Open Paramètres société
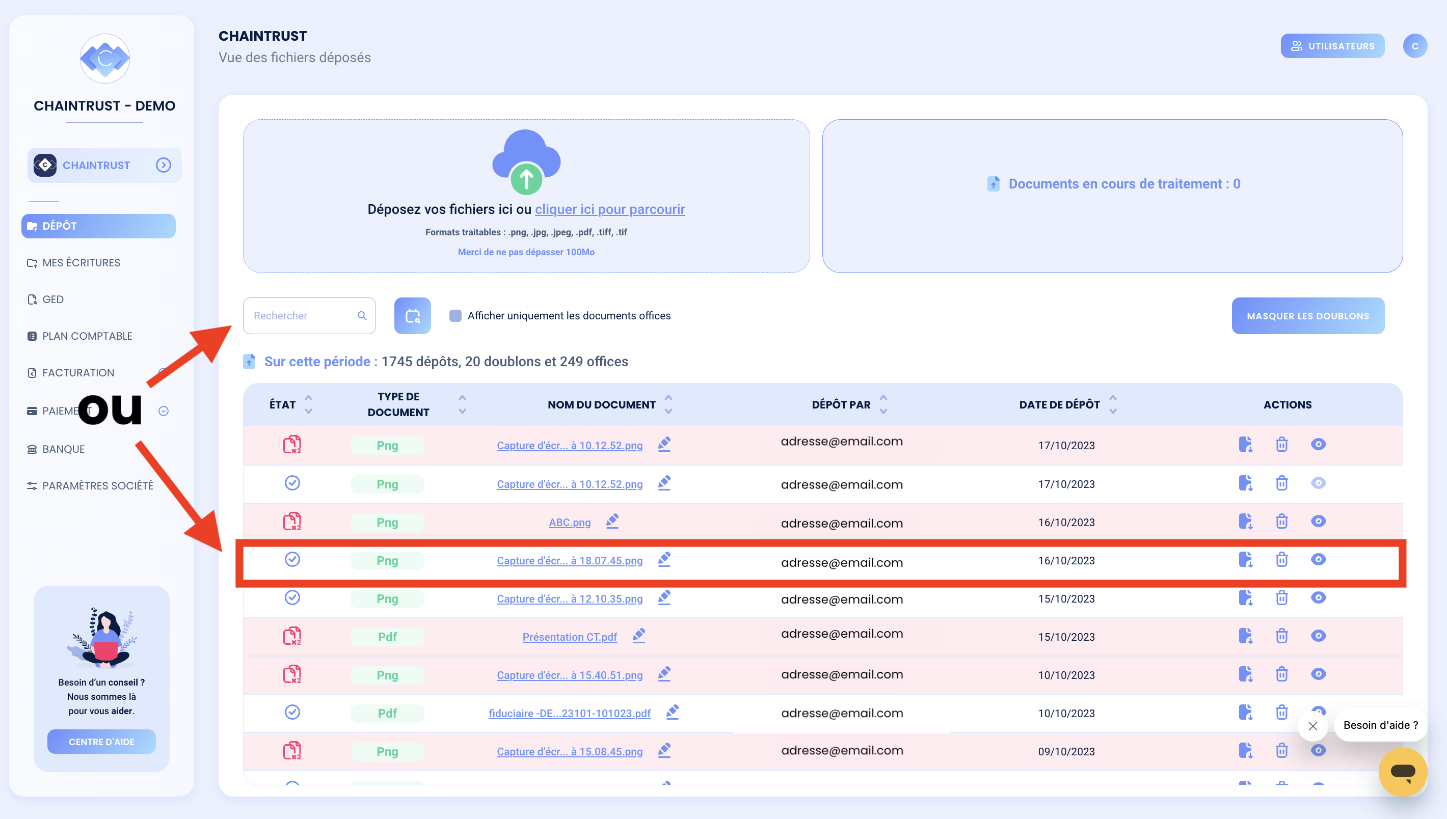The height and width of the screenshot is (819, 1447). coord(90,485)
